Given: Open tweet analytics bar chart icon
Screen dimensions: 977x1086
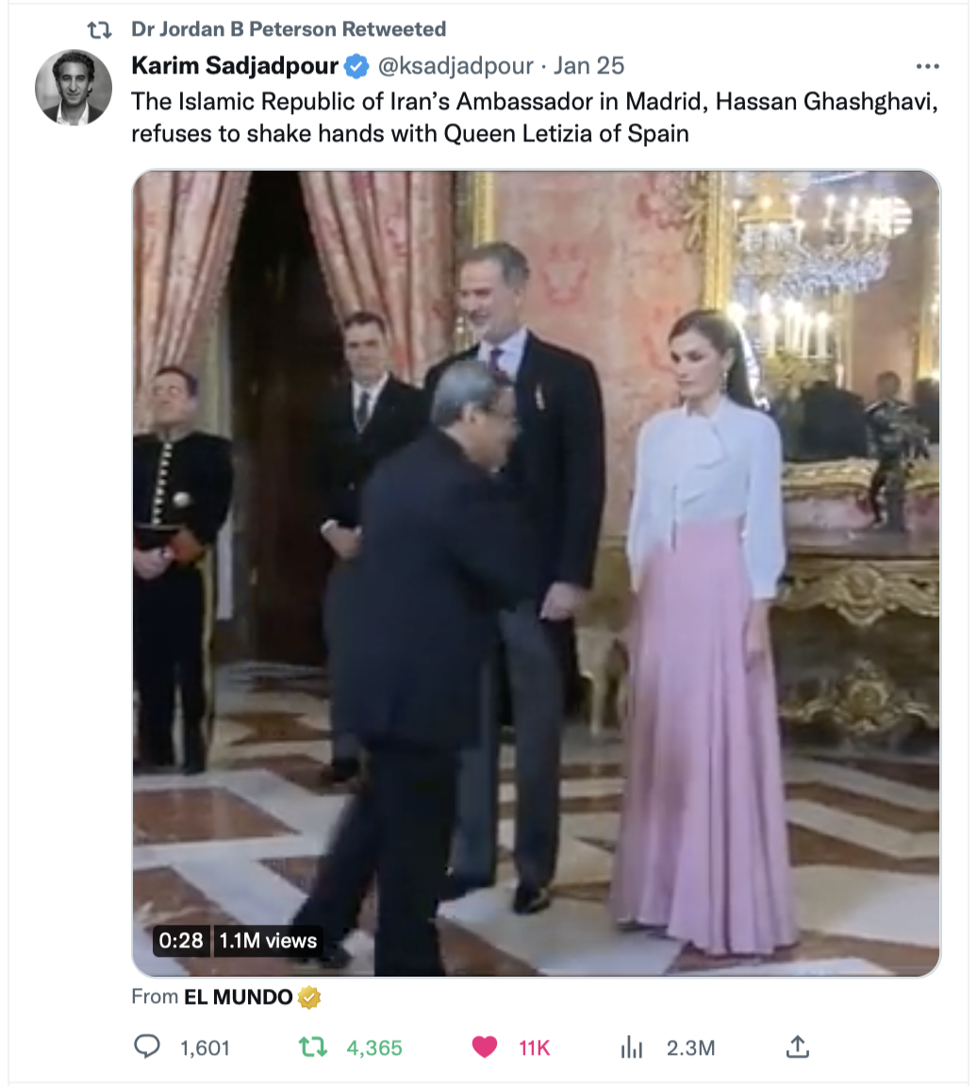Looking at the screenshot, I should pos(631,1047).
